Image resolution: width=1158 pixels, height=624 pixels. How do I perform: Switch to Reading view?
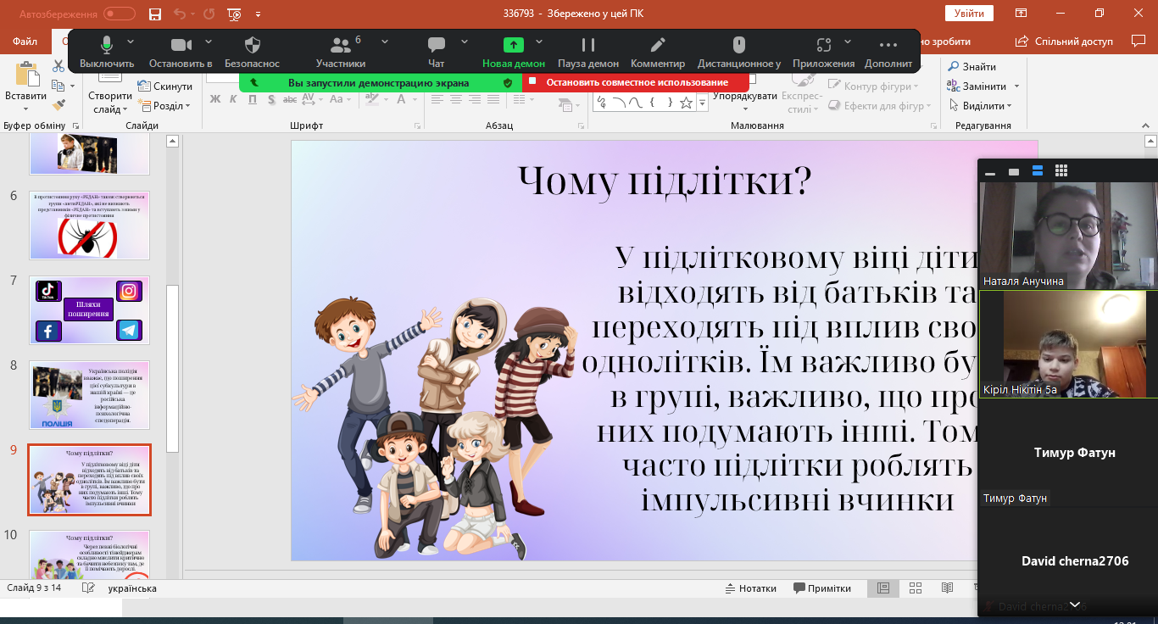point(947,588)
